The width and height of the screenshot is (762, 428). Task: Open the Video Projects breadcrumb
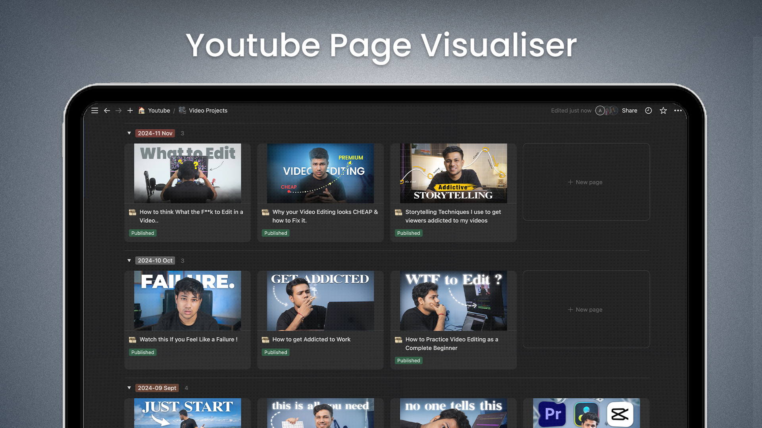tap(208, 111)
